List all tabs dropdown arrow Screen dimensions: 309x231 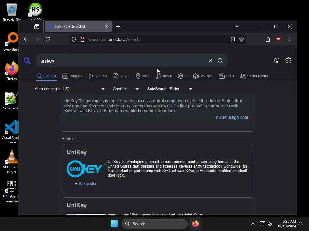(x=237, y=26)
